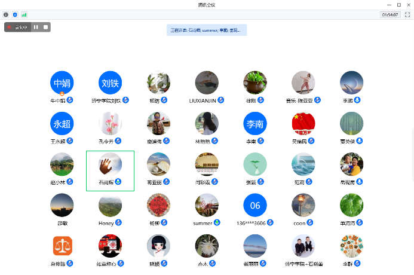Open the blue security shield icon
The image size is (414, 275).
tap(15, 14)
